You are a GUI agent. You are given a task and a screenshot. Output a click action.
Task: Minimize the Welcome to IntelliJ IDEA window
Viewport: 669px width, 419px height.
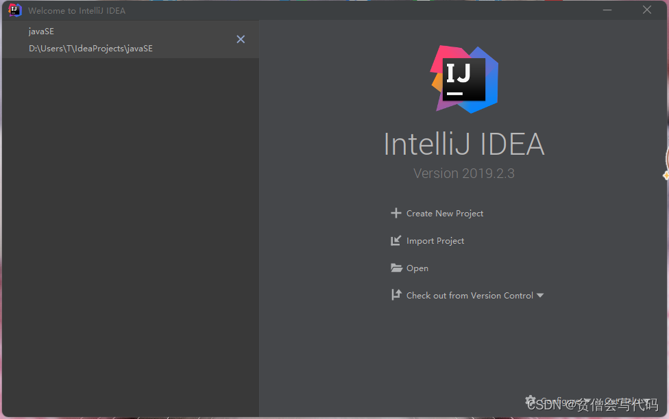(607, 10)
